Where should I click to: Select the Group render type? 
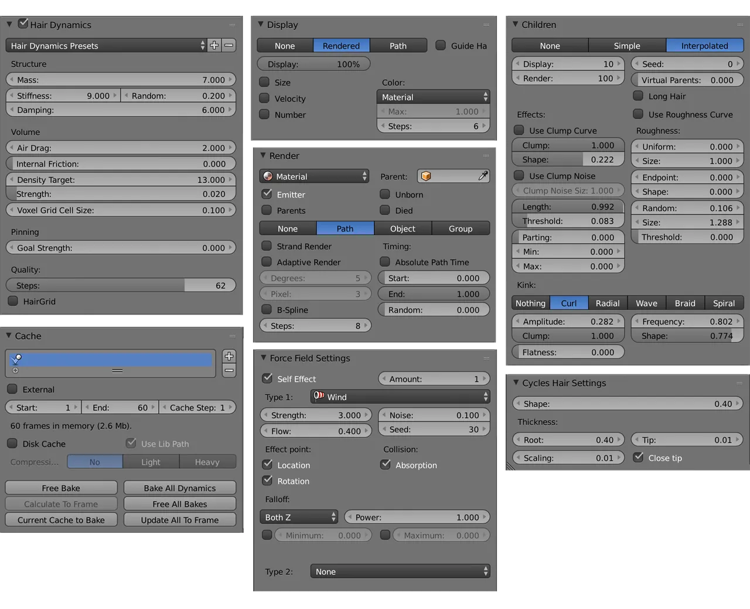(461, 229)
